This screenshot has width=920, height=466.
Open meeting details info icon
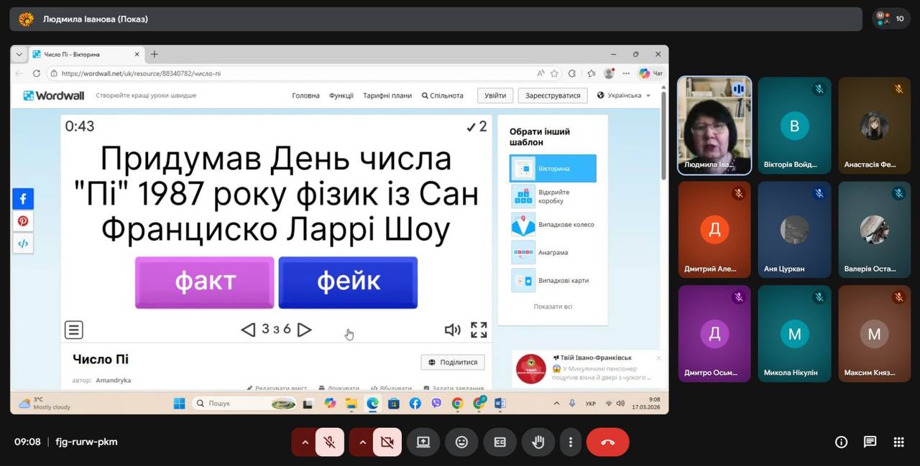pyautogui.click(x=841, y=442)
